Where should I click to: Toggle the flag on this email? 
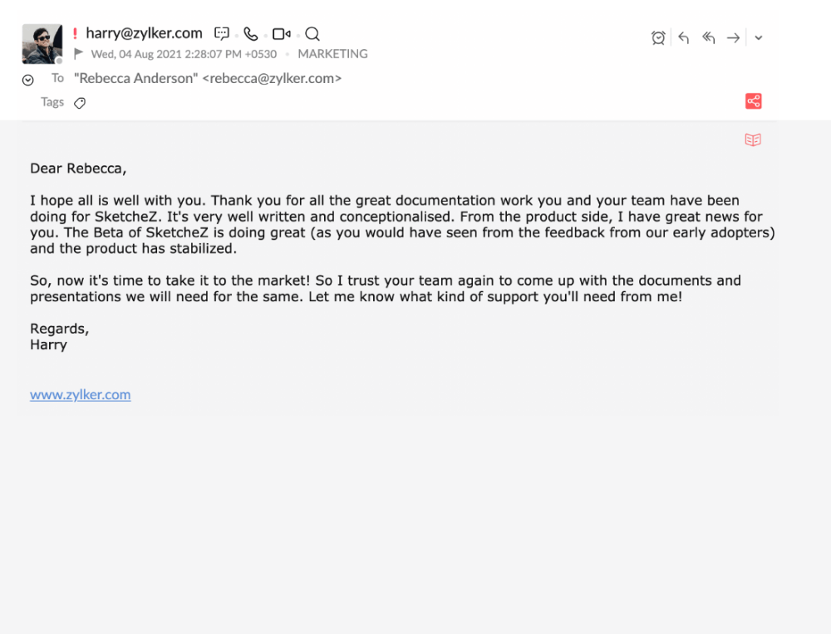(79, 54)
